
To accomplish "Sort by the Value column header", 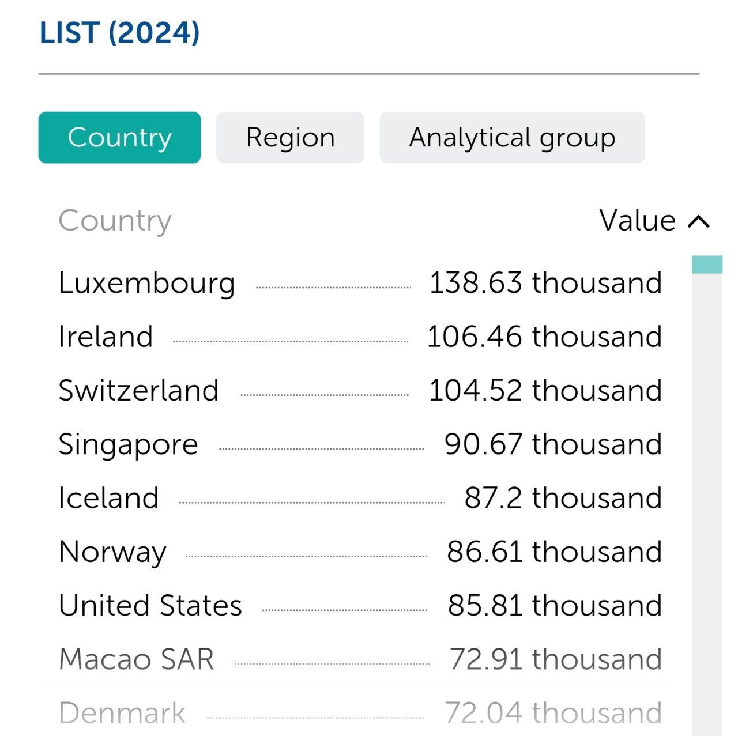I will 637,221.
